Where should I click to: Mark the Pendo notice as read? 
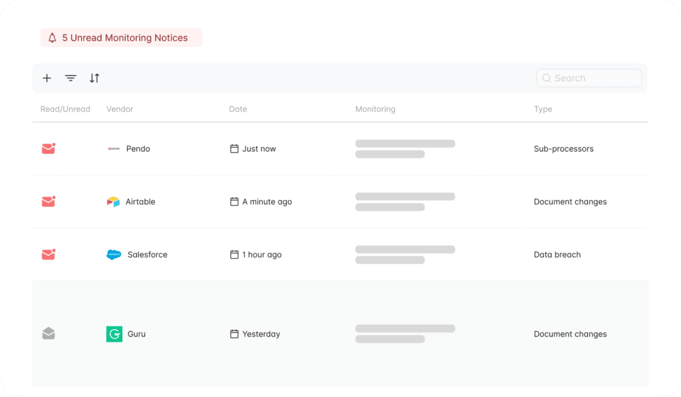click(x=48, y=148)
